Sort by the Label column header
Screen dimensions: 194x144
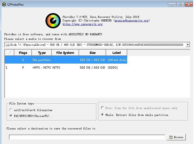117,53
